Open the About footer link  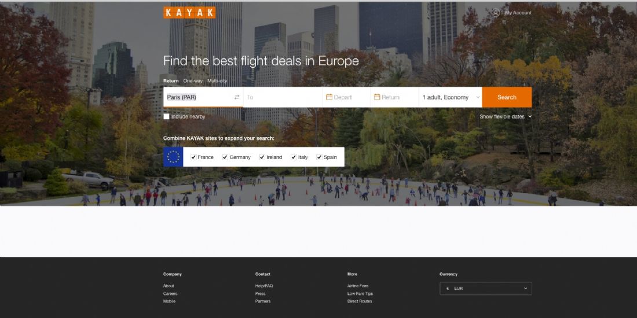tap(169, 286)
